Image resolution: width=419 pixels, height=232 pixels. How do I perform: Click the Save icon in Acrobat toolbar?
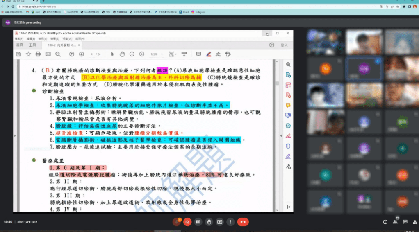18,54
